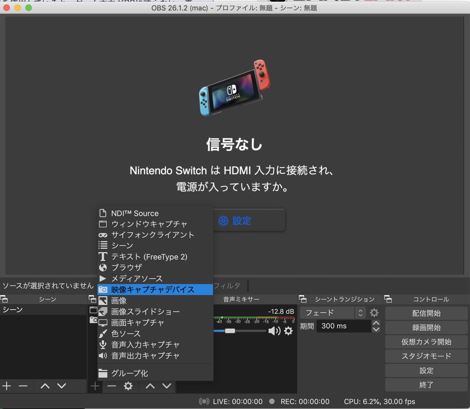Click the Nintendo Switch preview image
This screenshot has width=470, height=409.
tap(235, 88)
